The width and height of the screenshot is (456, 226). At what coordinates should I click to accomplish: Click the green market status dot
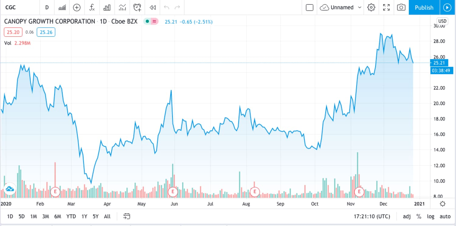coord(147,22)
